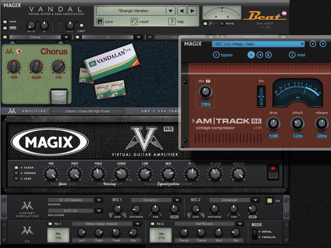Click the amplifier POST gain knob

point(74,174)
